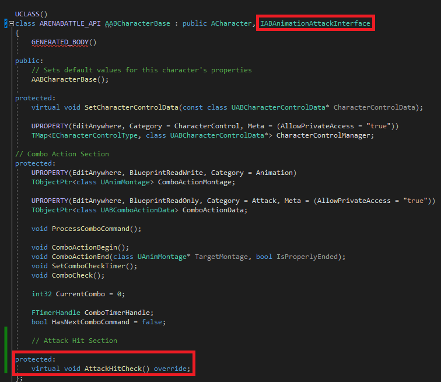Click the UABComboActionData type name

[x=138, y=210]
